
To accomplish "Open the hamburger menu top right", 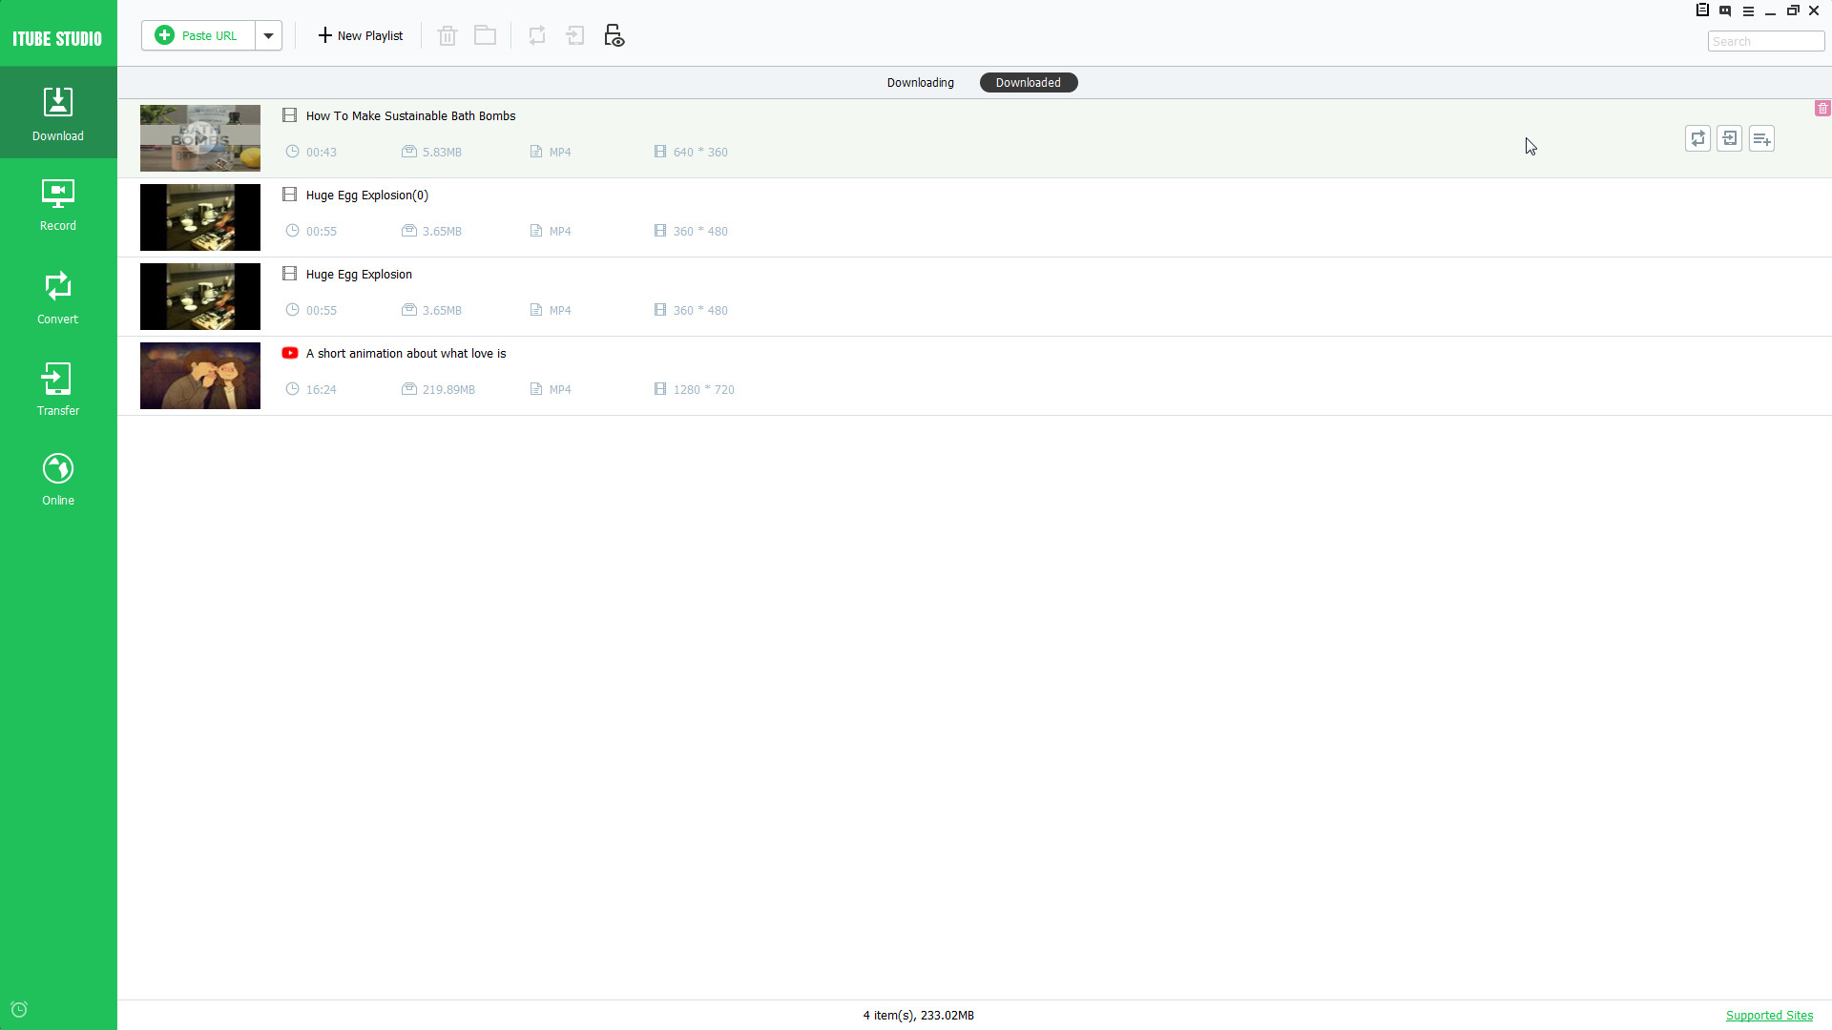I will [1749, 10].
